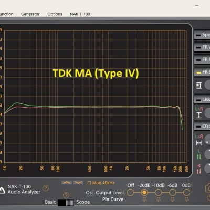Click the NAK T-100 logo icon
The height and width of the screenshot is (210, 210).
point(2,191)
